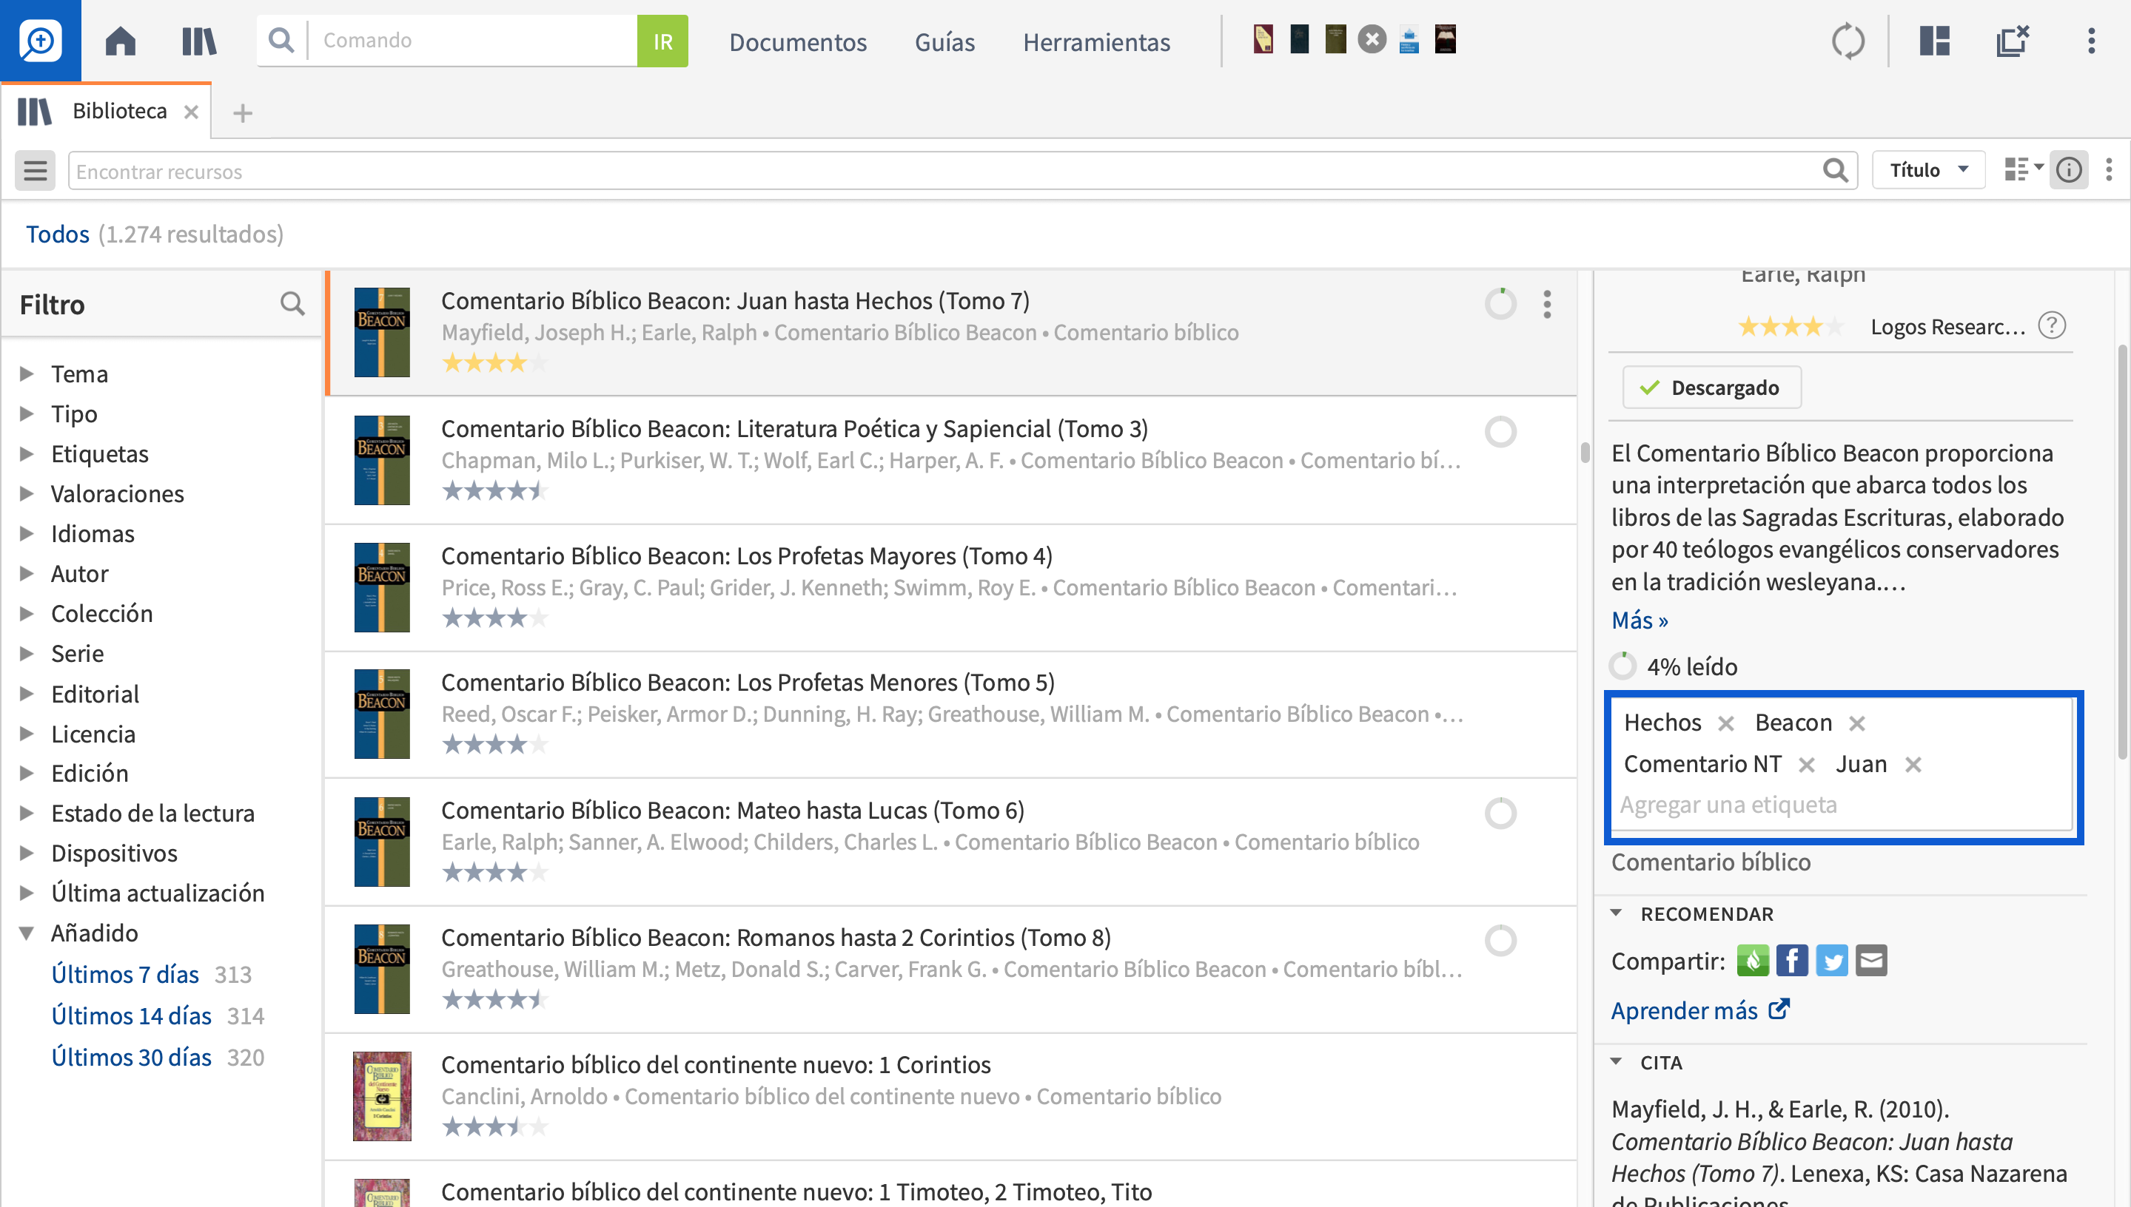Screen dimensions: 2131x1207
Task: Open the gray X shortcut icon in shortcut bar
Action: tap(1372, 39)
